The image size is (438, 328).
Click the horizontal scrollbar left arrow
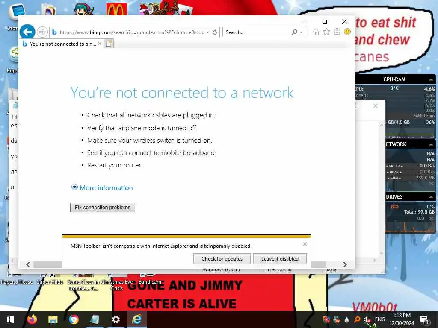click(x=28, y=264)
